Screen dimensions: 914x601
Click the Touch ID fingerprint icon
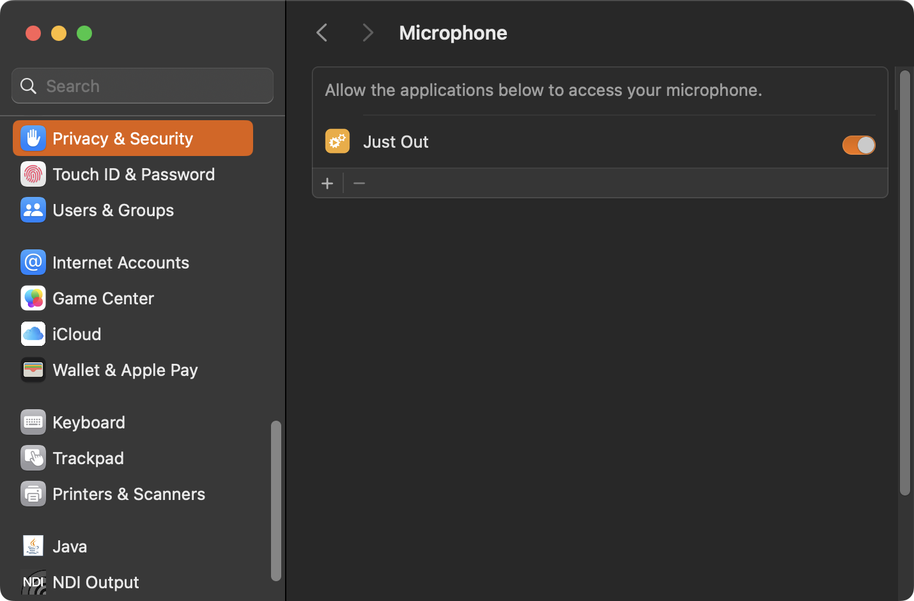point(33,174)
